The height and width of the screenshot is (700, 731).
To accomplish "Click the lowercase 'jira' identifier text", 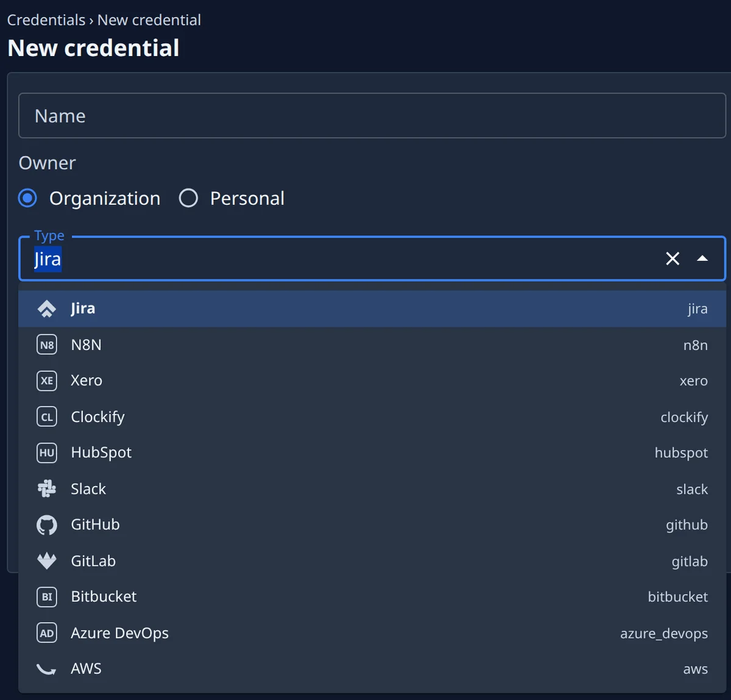I will click(697, 309).
